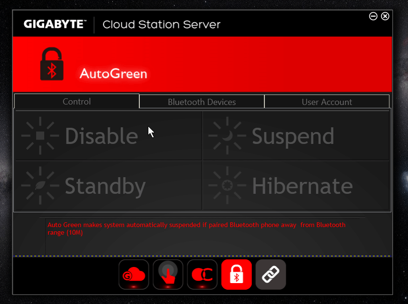Click the large Bluetooth padlock in the AutoGreen banner

(52, 64)
